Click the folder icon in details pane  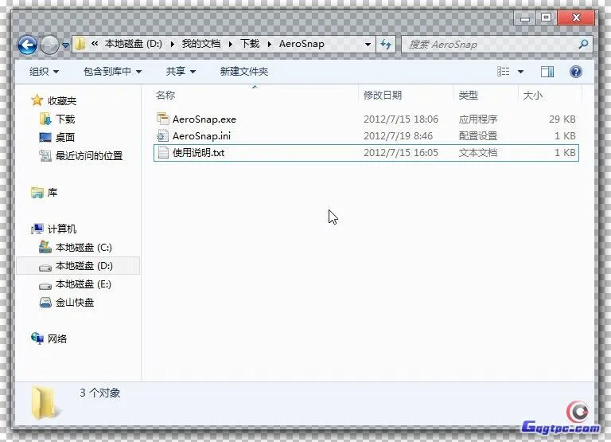pyautogui.click(x=45, y=404)
